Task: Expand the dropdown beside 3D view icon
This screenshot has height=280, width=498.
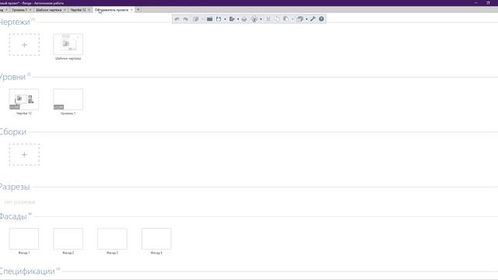Action: [x=307, y=19]
